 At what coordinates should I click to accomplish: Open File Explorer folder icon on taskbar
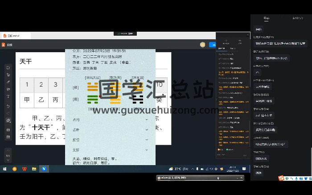click(x=34, y=169)
